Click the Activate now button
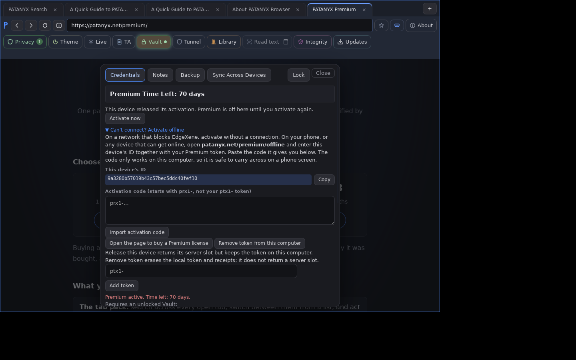Image resolution: width=576 pixels, height=360 pixels. 125,118
